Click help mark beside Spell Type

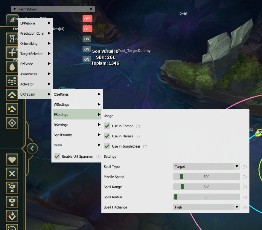point(245,167)
